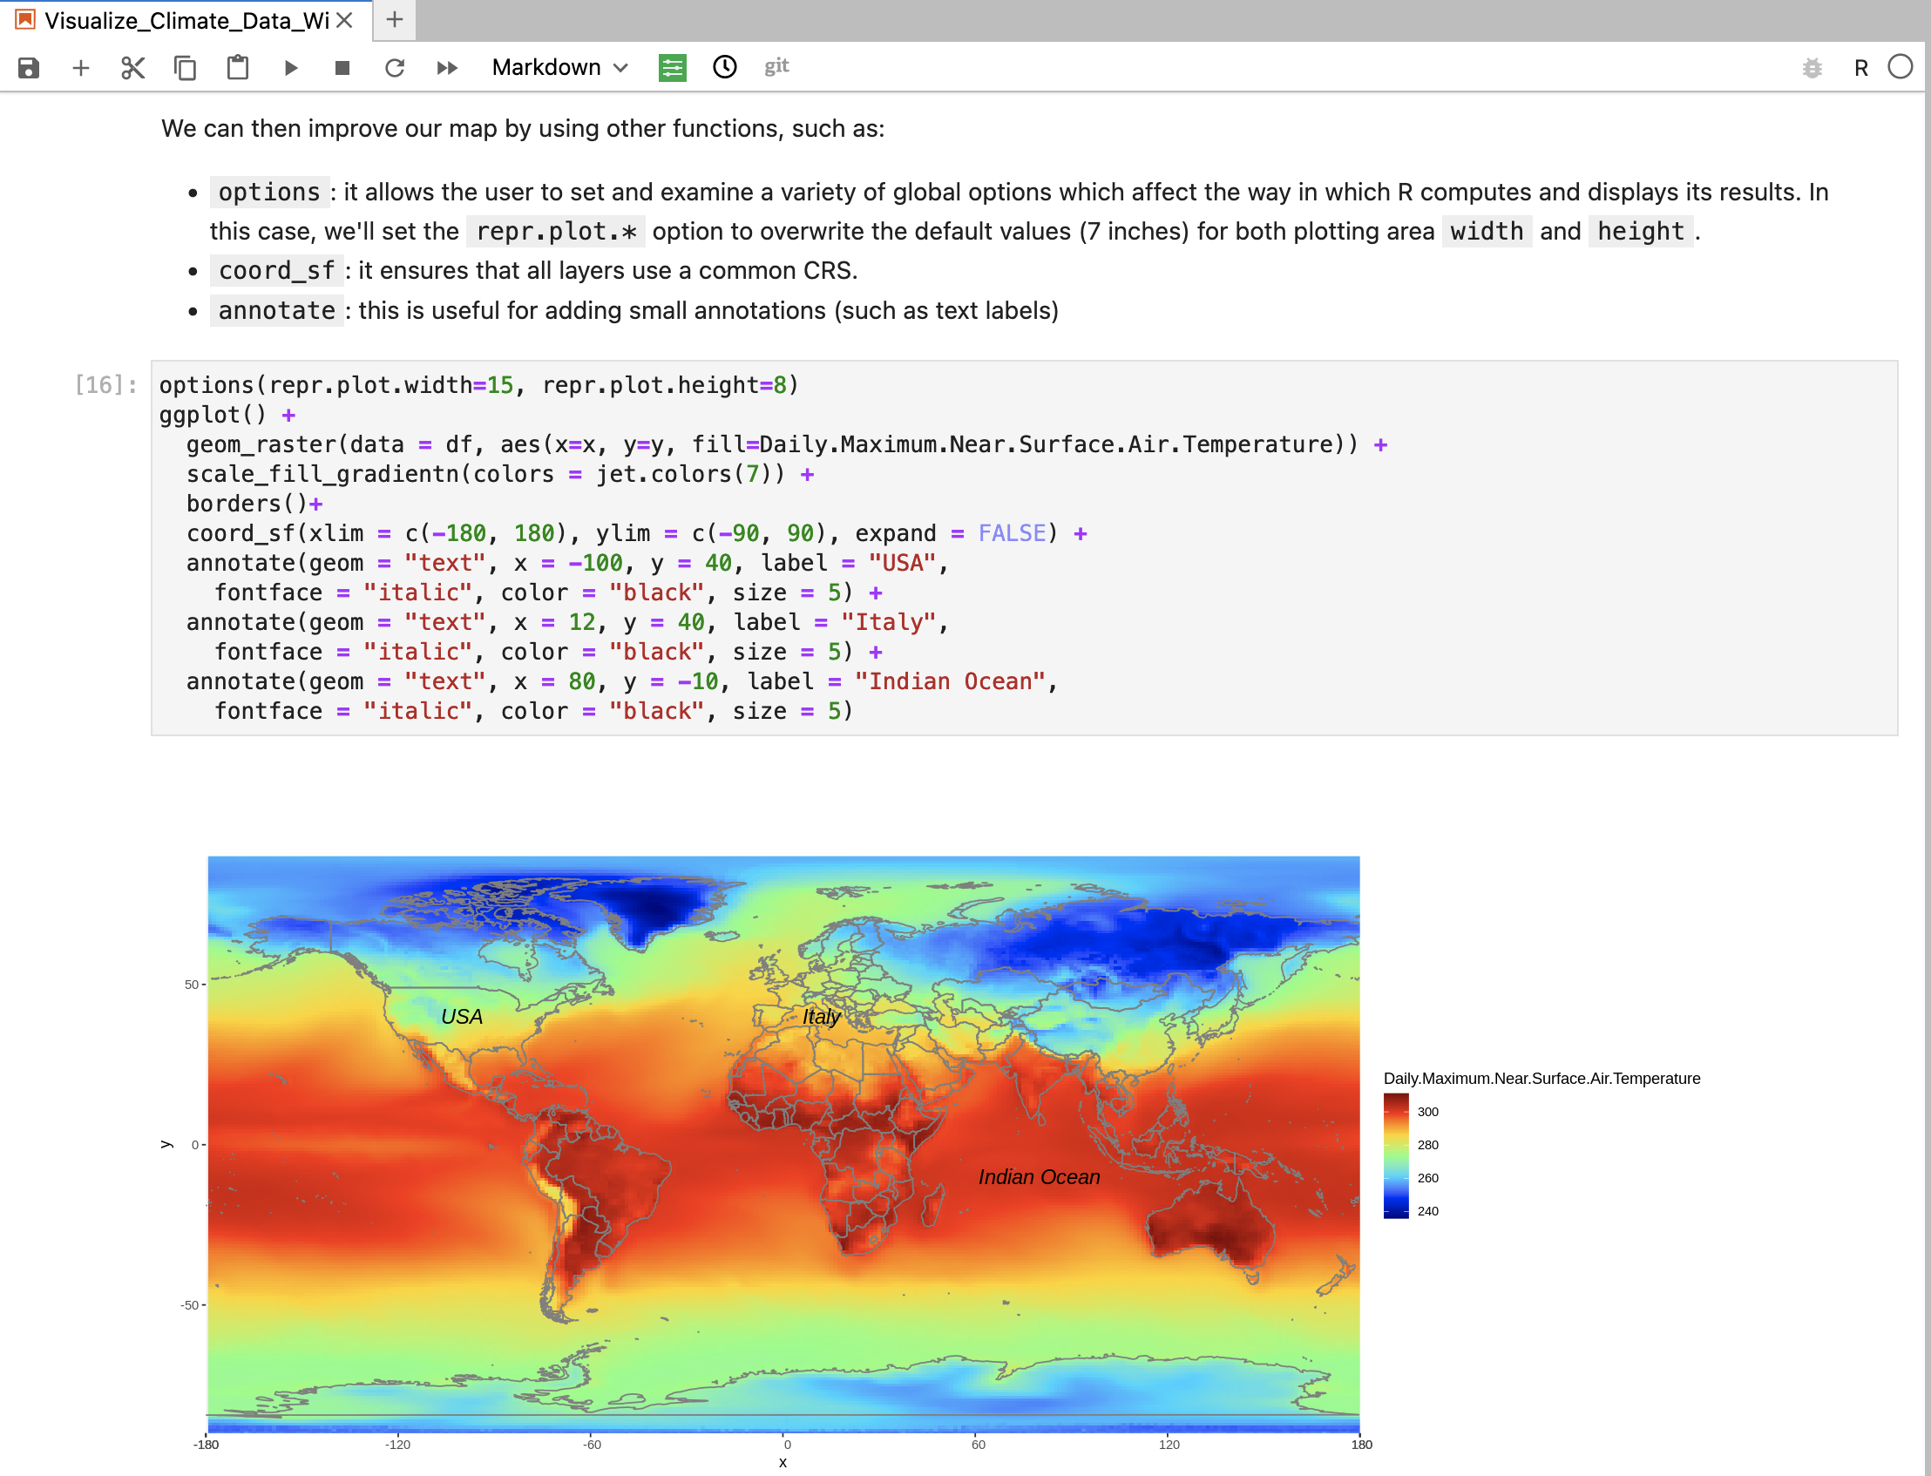Toggle the green property inspector icon
This screenshot has height=1476, width=1931.
click(x=672, y=68)
